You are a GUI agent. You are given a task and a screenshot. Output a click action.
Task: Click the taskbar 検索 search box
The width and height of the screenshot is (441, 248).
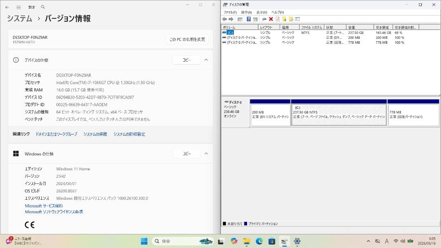click(183, 241)
